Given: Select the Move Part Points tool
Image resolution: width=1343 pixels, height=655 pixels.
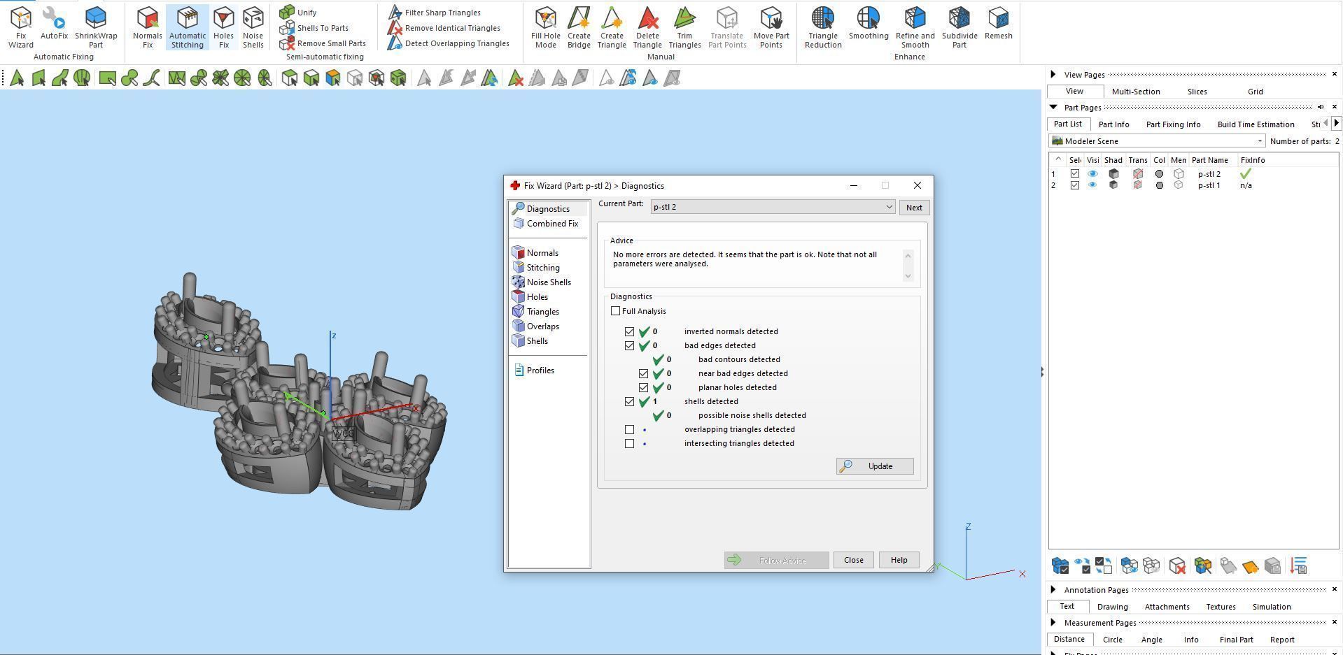Looking at the screenshot, I should (x=771, y=27).
